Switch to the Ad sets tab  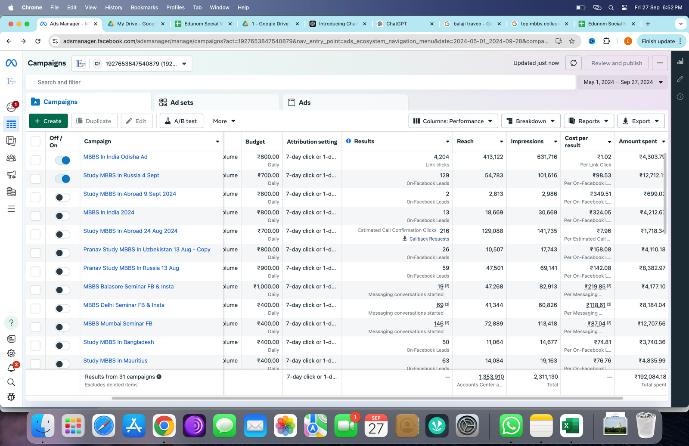181,102
